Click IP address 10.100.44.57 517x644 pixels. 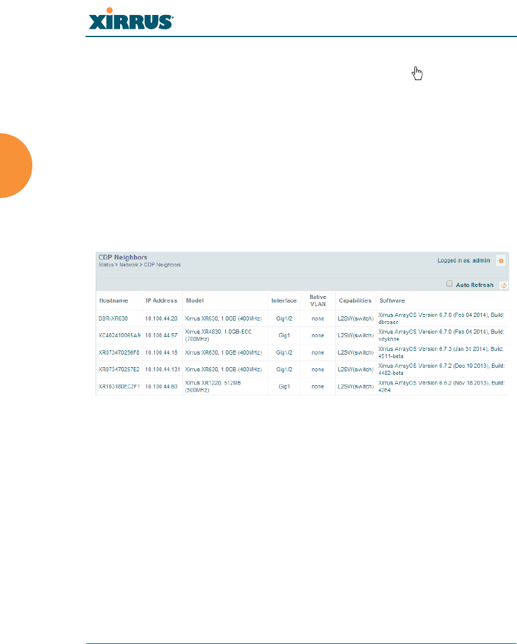[x=161, y=335]
